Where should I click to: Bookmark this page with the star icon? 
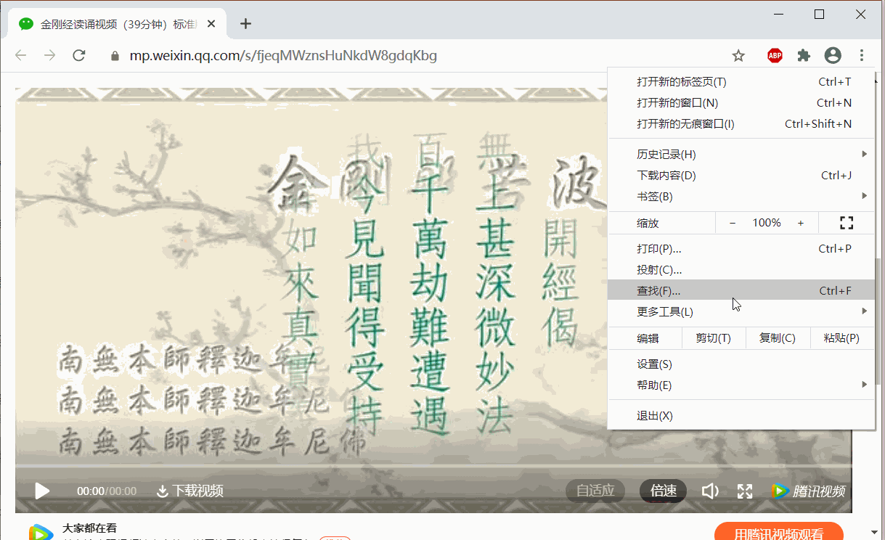(738, 55)
